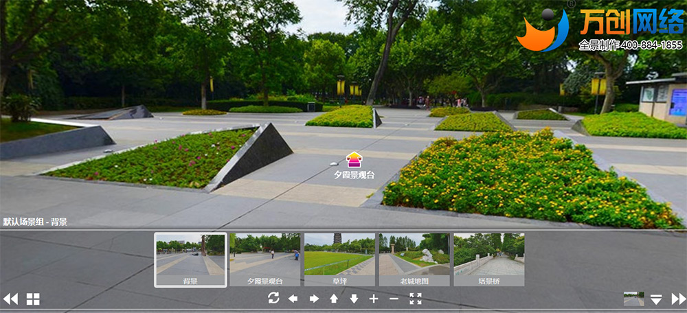
Task: Tilt the view up with the arrow
Action: click(x=334, y=299)
